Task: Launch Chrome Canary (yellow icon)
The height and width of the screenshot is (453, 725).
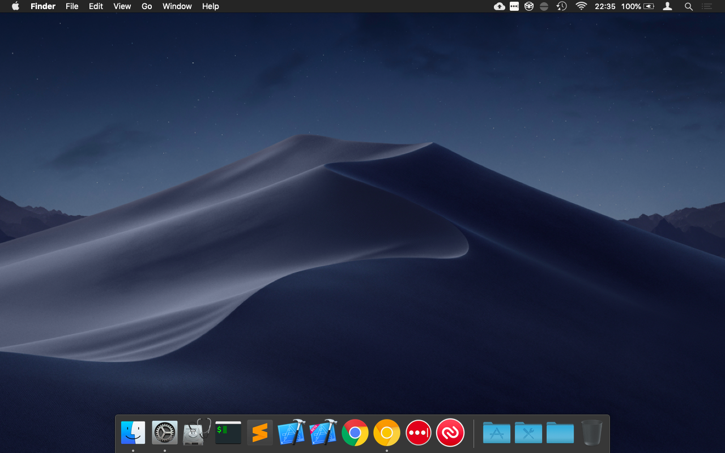Action: point(387,433)
